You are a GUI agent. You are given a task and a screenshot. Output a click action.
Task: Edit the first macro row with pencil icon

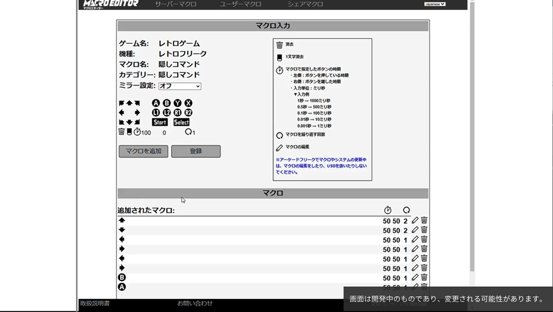click(x=415, y=221)
